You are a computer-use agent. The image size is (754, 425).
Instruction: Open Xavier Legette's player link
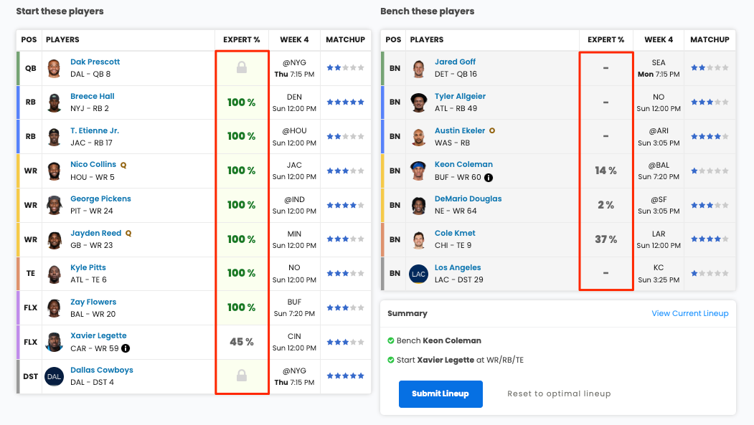tap(98, 335)
